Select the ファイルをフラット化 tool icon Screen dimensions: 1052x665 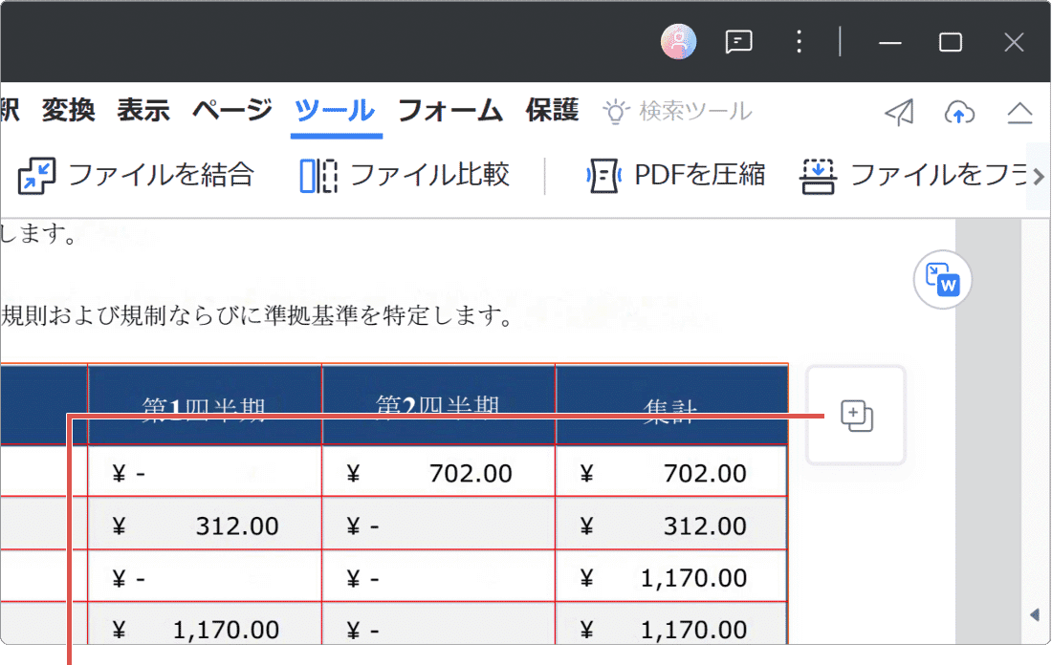pyautogui.click(x=818, y=176)
